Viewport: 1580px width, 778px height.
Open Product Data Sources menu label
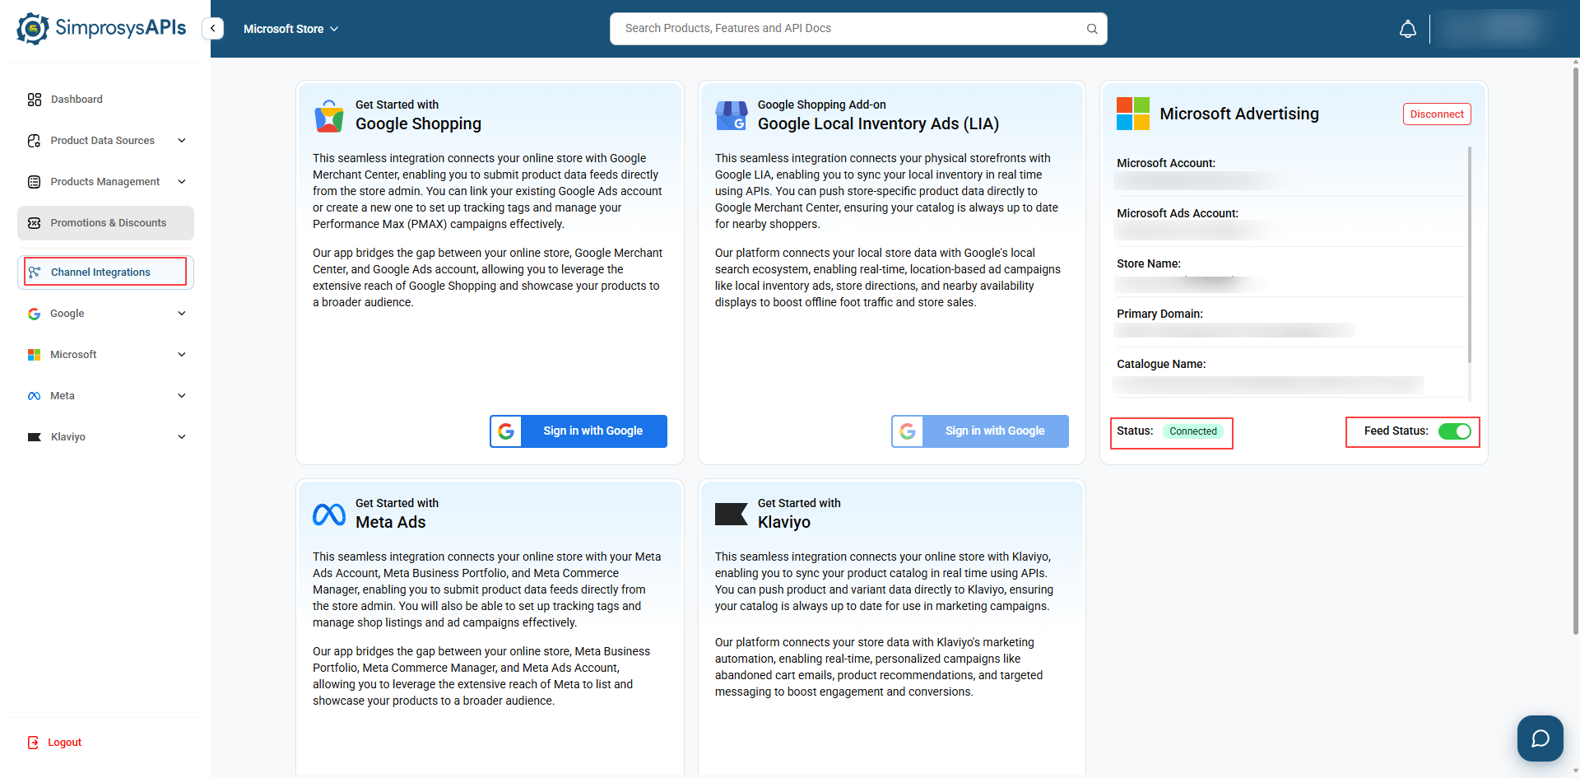pyautogui.click(x=103, y=141)
